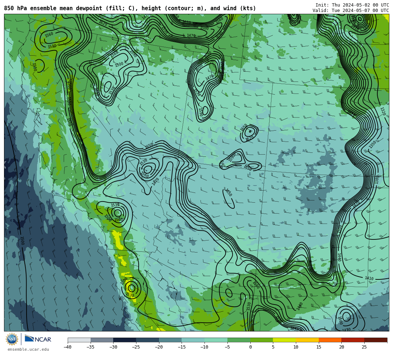This screenshot has width=393, height=354.
Task: Click the above-25 dark brown swatch
Action: tap(376, 340)
